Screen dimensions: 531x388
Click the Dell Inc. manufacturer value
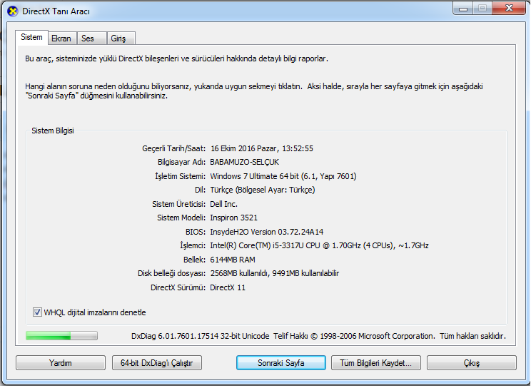[223, 204]
